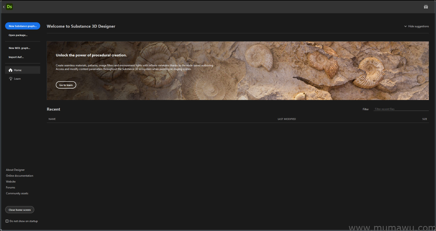436x231 pixels.
Task: Sort recent files by NAME column
Action: click(52, 119)
